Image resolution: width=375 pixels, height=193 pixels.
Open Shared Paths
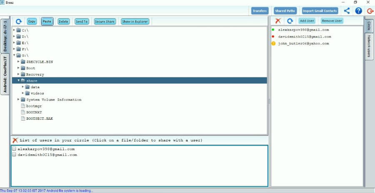285,11
